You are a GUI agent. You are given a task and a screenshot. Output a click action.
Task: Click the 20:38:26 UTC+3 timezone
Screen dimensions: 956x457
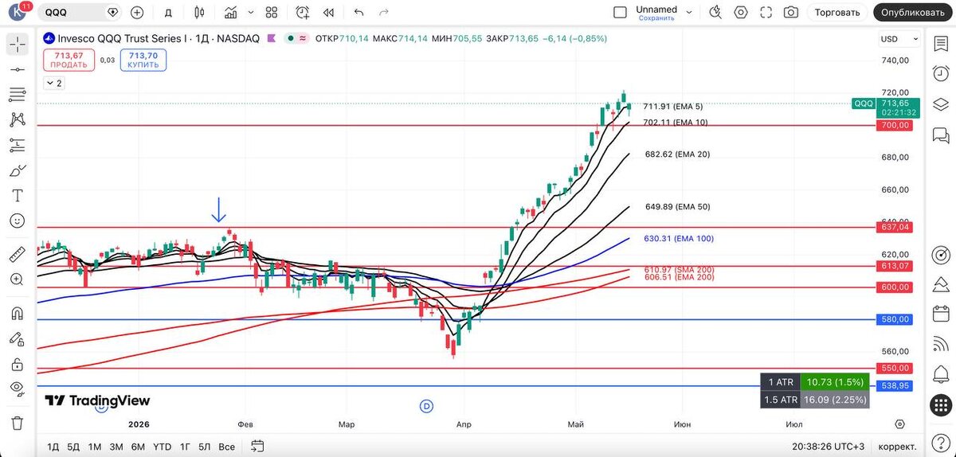[x=829, y=446]
